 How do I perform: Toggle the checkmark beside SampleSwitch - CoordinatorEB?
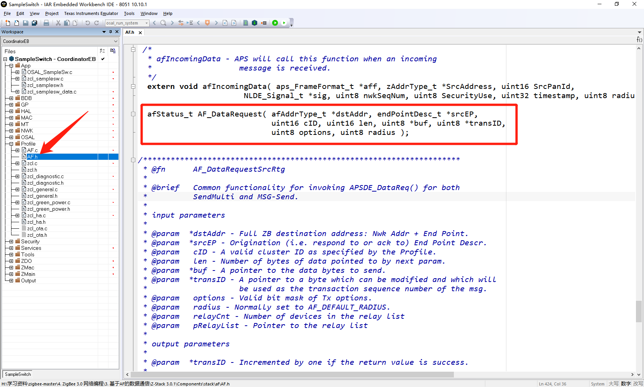coord(103,59)
